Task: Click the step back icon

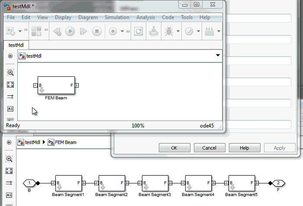Action: [57, 31]
